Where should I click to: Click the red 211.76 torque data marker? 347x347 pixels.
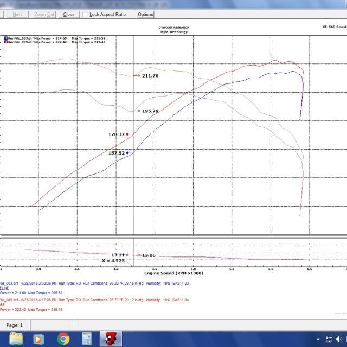pos(138,76)
